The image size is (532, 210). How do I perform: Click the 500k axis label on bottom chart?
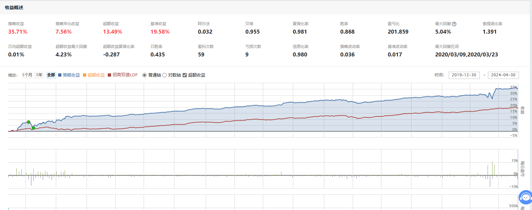[514, 206]
